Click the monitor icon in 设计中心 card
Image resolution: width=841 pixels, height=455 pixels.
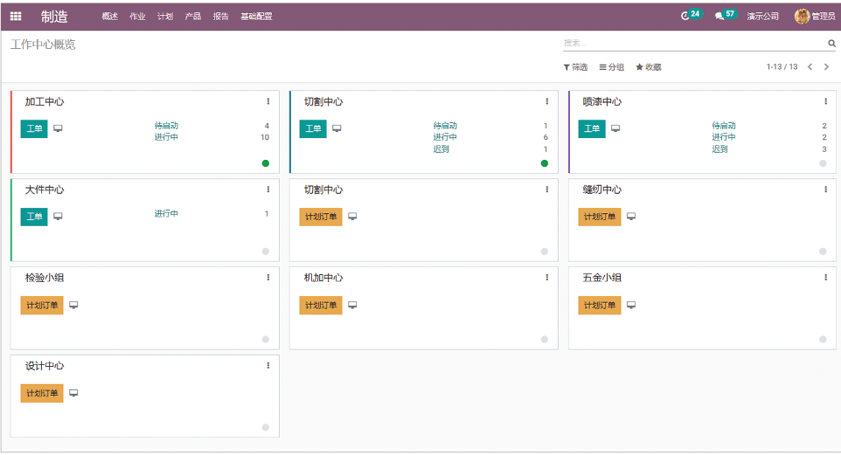tap(73, 393)
